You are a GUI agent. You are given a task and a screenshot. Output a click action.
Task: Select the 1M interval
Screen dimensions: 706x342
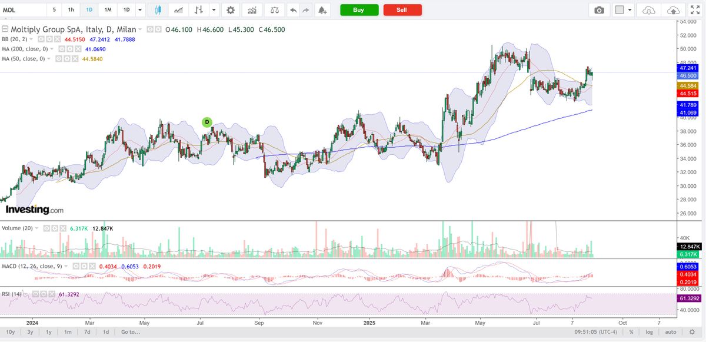[108, 10]
